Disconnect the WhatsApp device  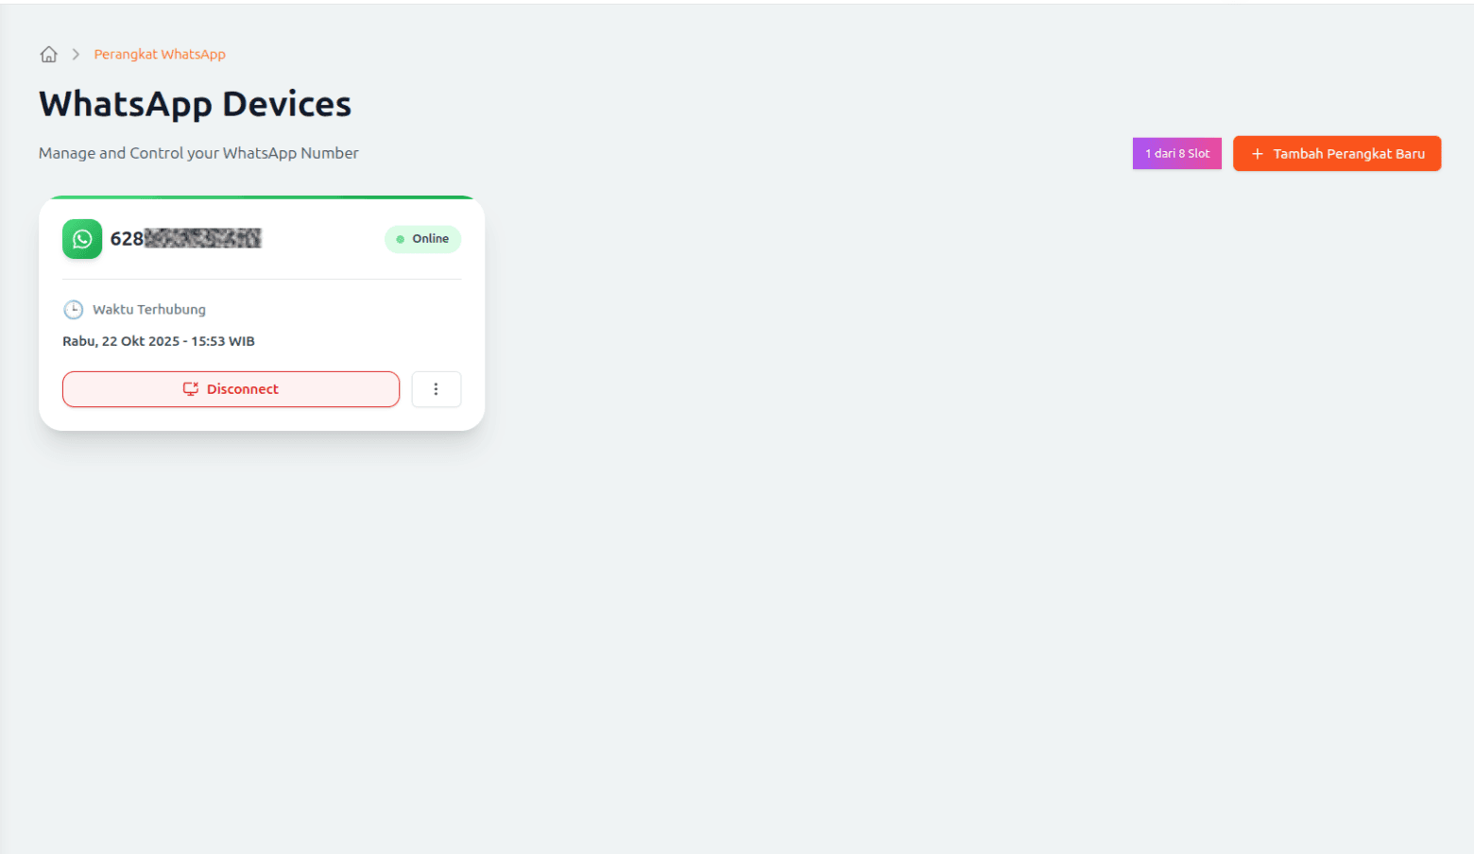(x=231, y=389)
